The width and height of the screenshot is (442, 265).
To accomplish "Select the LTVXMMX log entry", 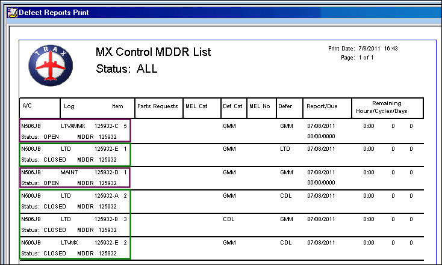I will coord(73,126).
